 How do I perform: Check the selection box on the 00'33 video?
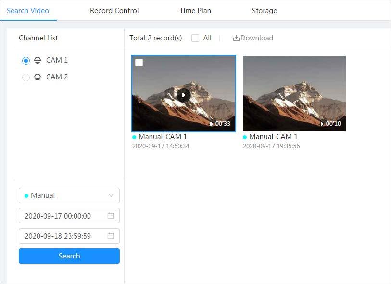139,63
